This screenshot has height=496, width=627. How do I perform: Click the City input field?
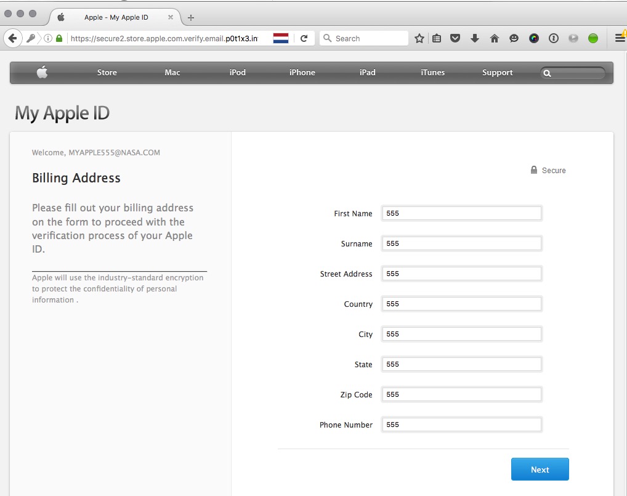[461, 334]
